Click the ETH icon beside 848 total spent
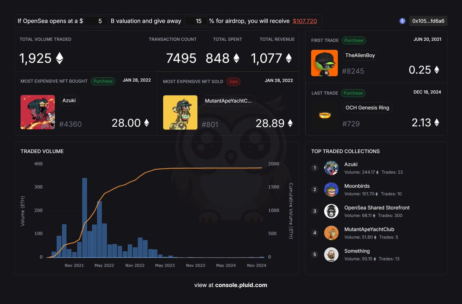 (236, 58)
